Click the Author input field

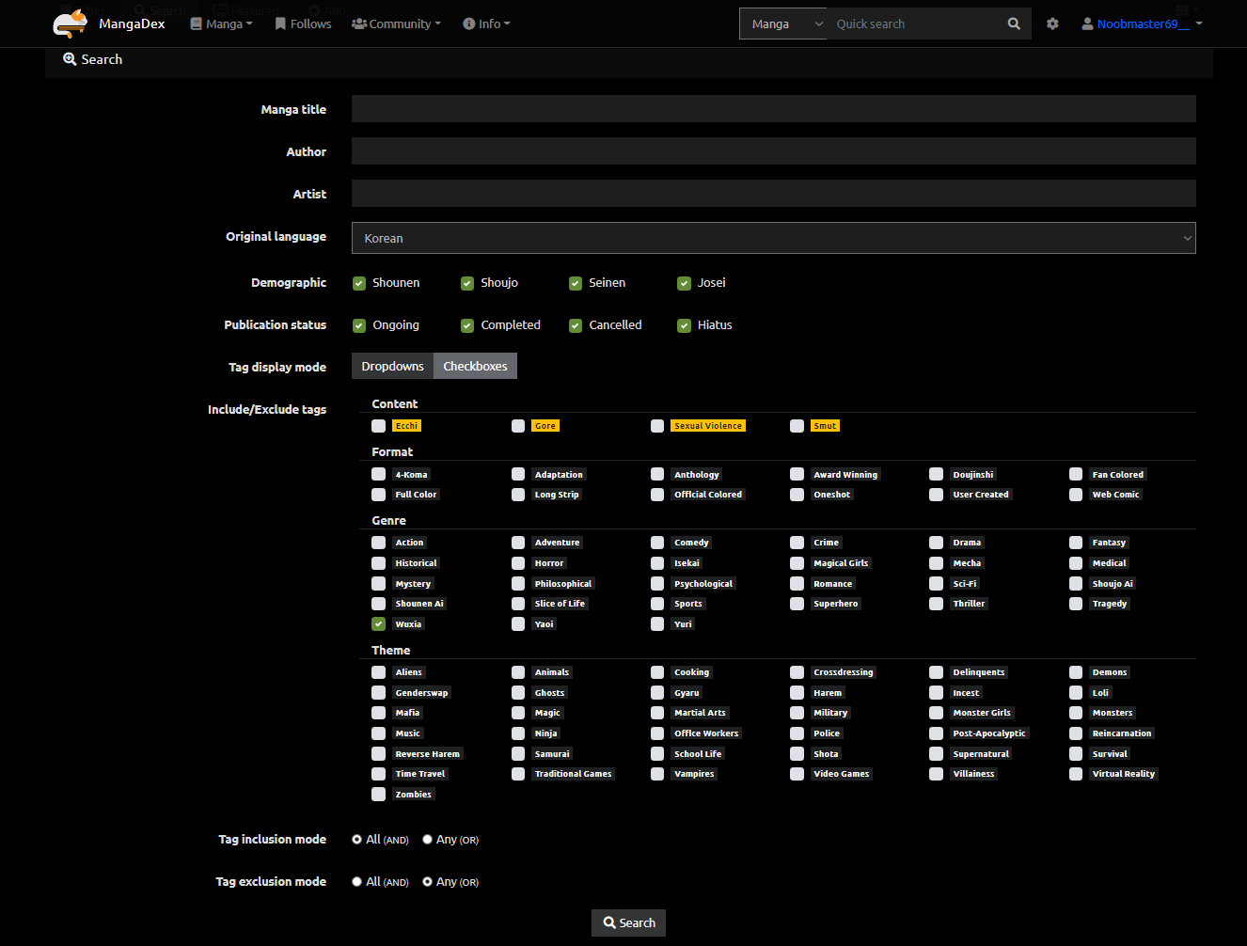coord(773,151)
